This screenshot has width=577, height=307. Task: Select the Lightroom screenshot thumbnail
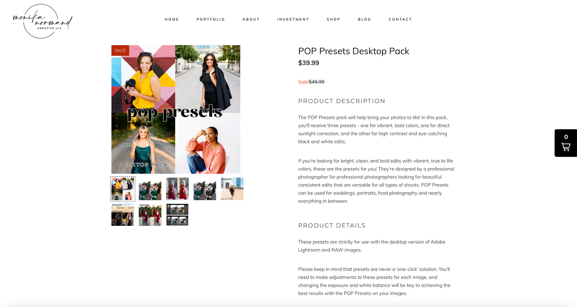click(177, 215)
